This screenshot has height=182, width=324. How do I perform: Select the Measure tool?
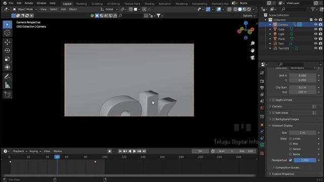[x=7, y=85]
